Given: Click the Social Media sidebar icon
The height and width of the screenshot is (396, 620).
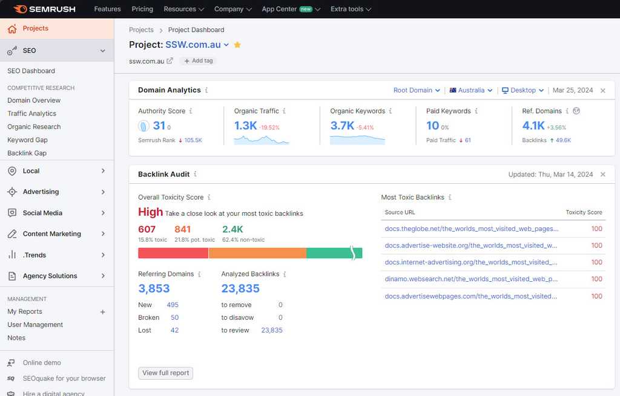Looking at the screenshot, I should pos(13,213).
